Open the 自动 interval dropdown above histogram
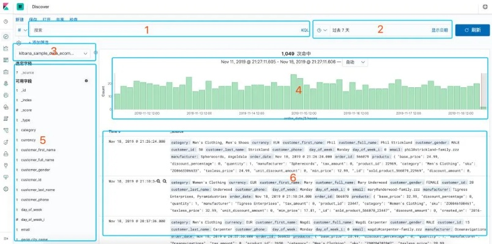 coord(356,62)
